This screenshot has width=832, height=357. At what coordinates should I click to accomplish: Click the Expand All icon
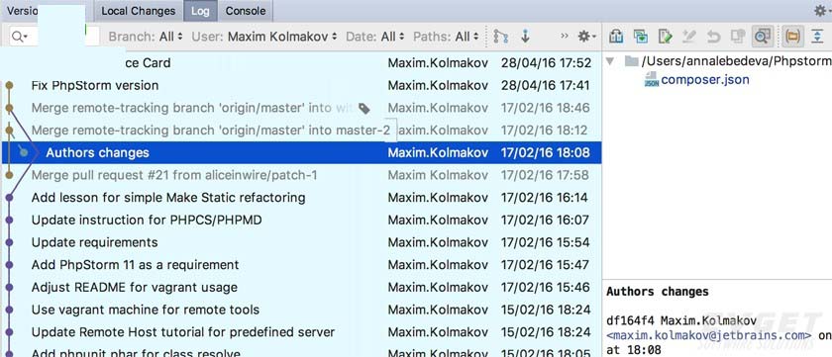pyautogui.click(x=817, y=37)
